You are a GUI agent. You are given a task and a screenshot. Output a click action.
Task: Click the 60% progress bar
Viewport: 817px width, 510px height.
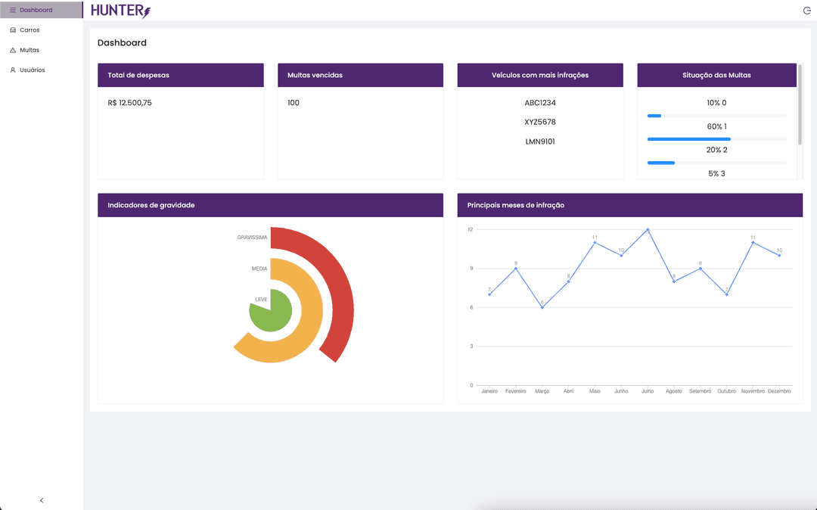point(716,139)
